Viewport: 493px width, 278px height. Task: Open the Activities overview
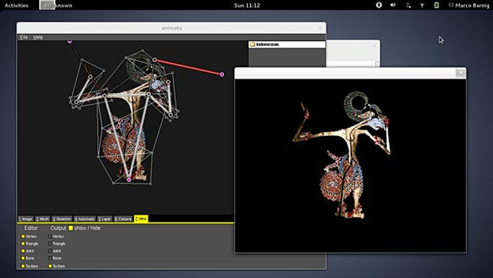(17, 5)
